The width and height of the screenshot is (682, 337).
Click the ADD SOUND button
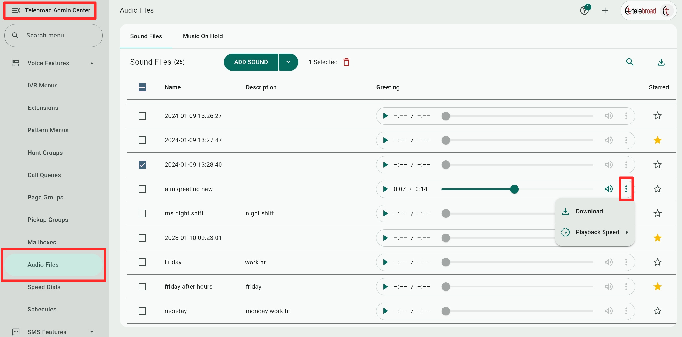[251, 62]
